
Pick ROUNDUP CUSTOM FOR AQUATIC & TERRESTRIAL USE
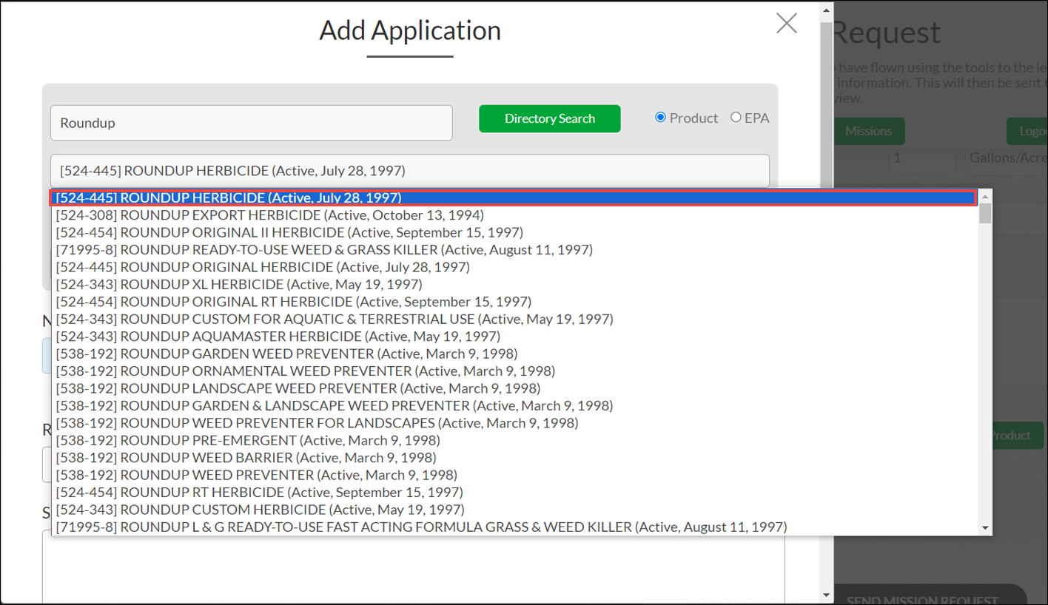point(514,320)
